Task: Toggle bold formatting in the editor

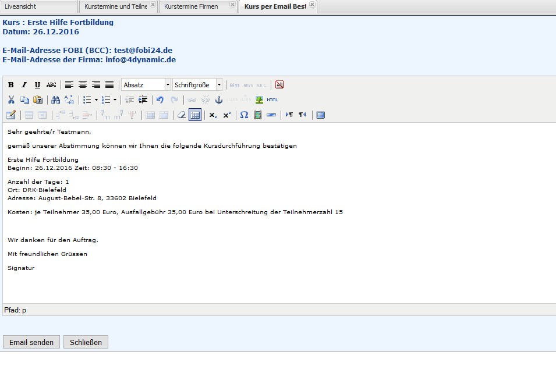Action: pos(10,85)
